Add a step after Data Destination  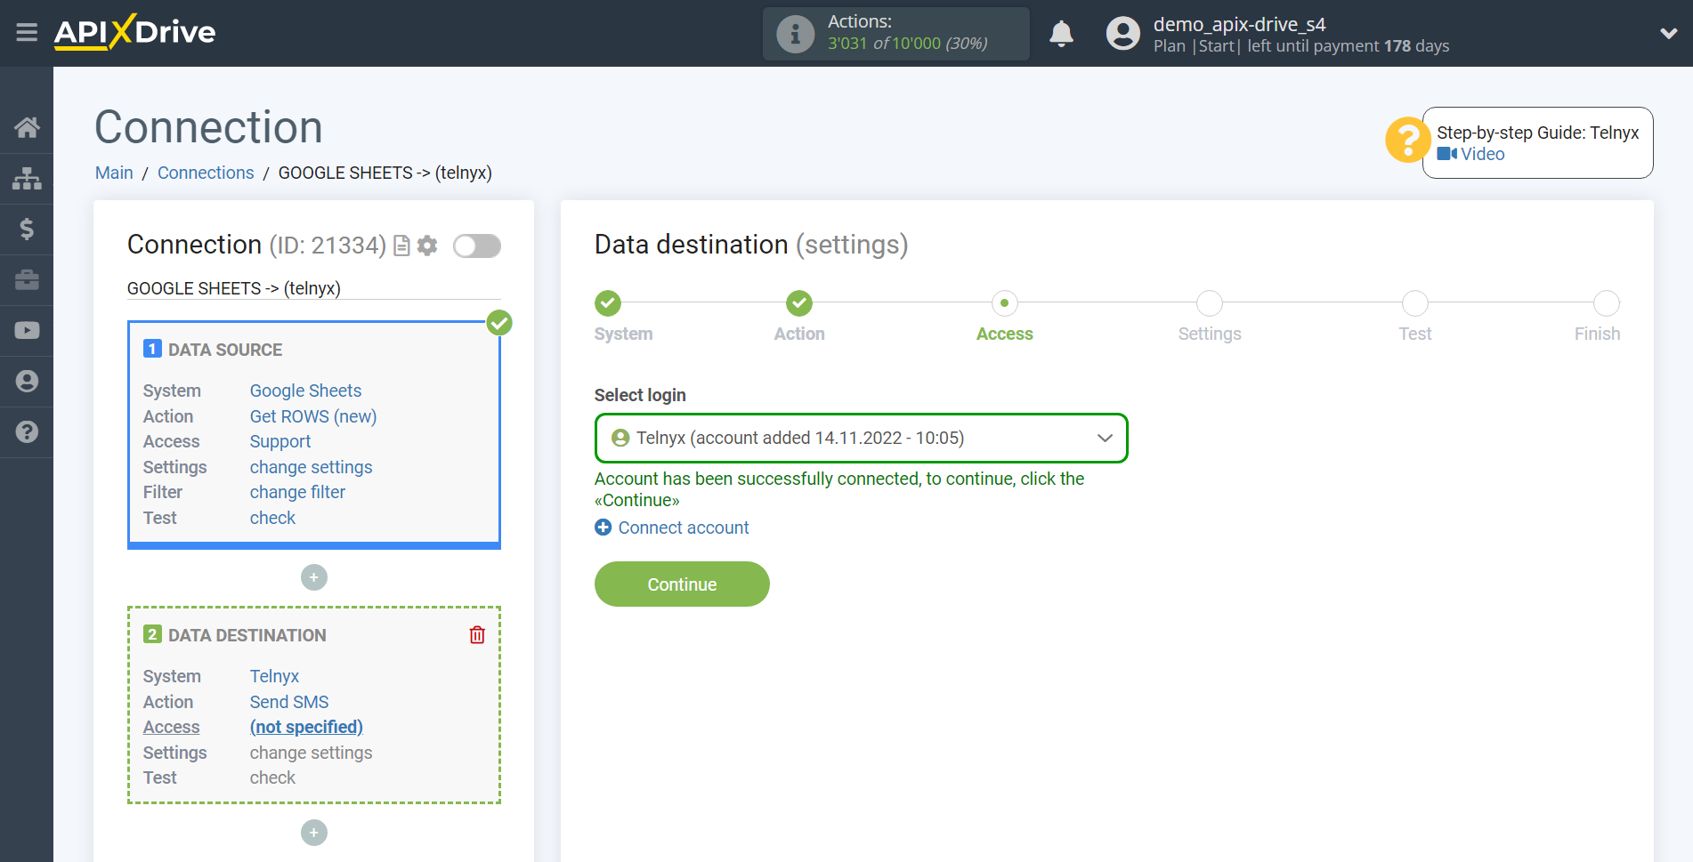(314, 833)
